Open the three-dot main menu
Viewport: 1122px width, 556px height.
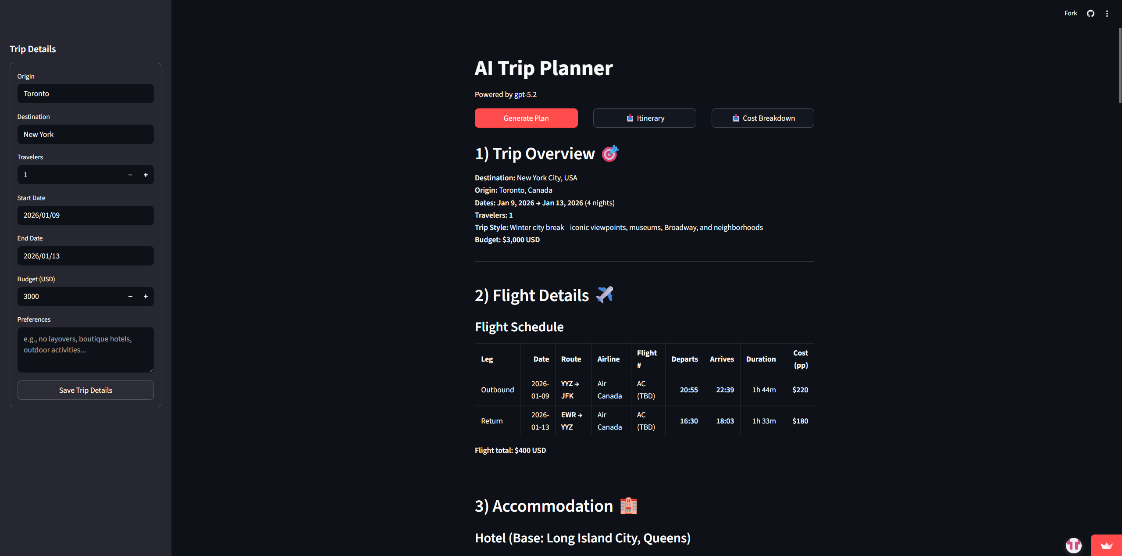point(1107,14)
